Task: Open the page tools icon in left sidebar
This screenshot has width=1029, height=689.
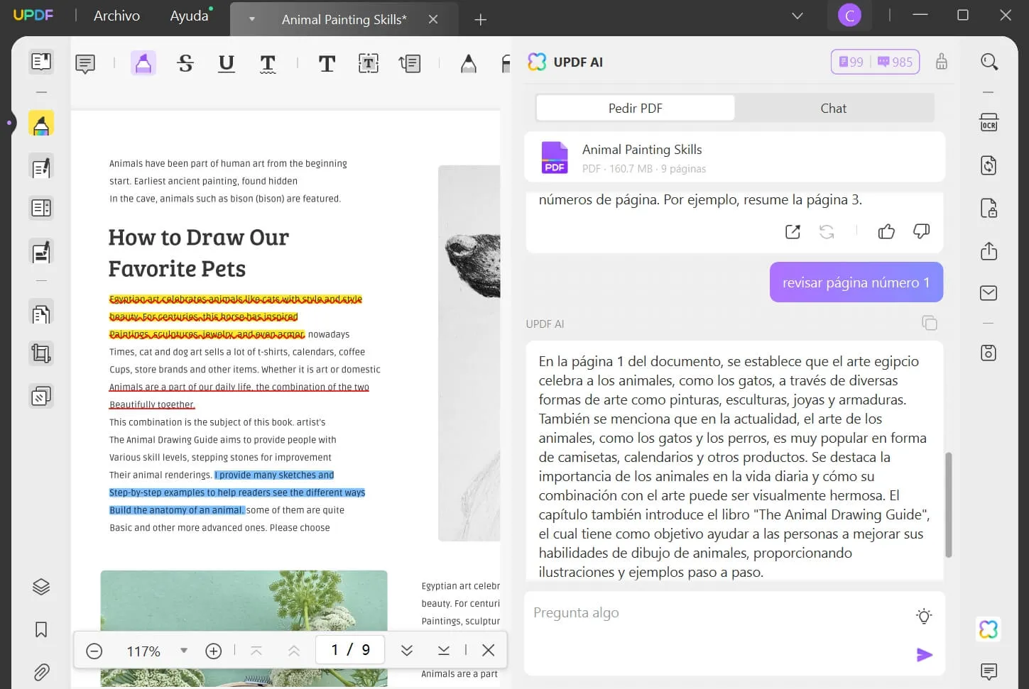Action: (41, 313)
